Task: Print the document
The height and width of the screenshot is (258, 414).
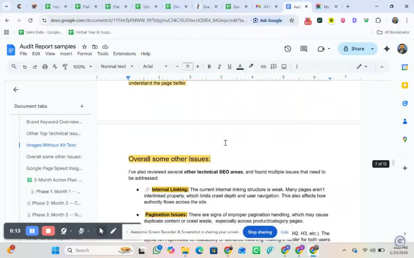Action: pos(45,66)
